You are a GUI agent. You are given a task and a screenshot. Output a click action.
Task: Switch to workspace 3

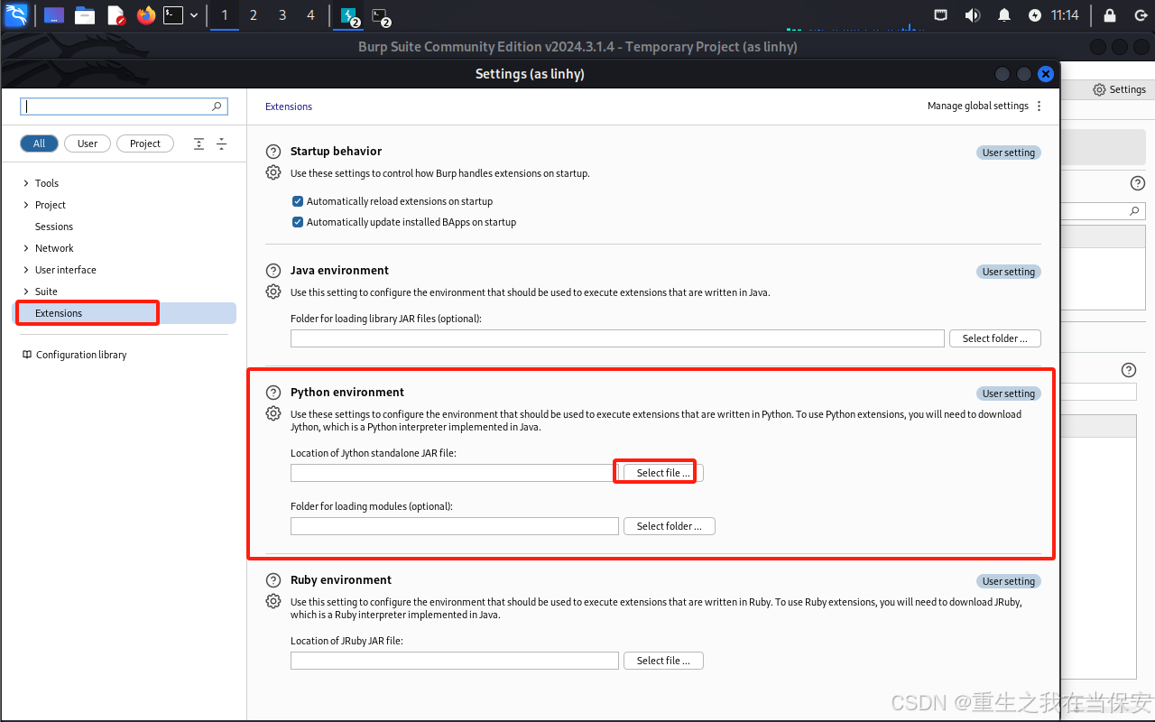(x=282, y=15)
